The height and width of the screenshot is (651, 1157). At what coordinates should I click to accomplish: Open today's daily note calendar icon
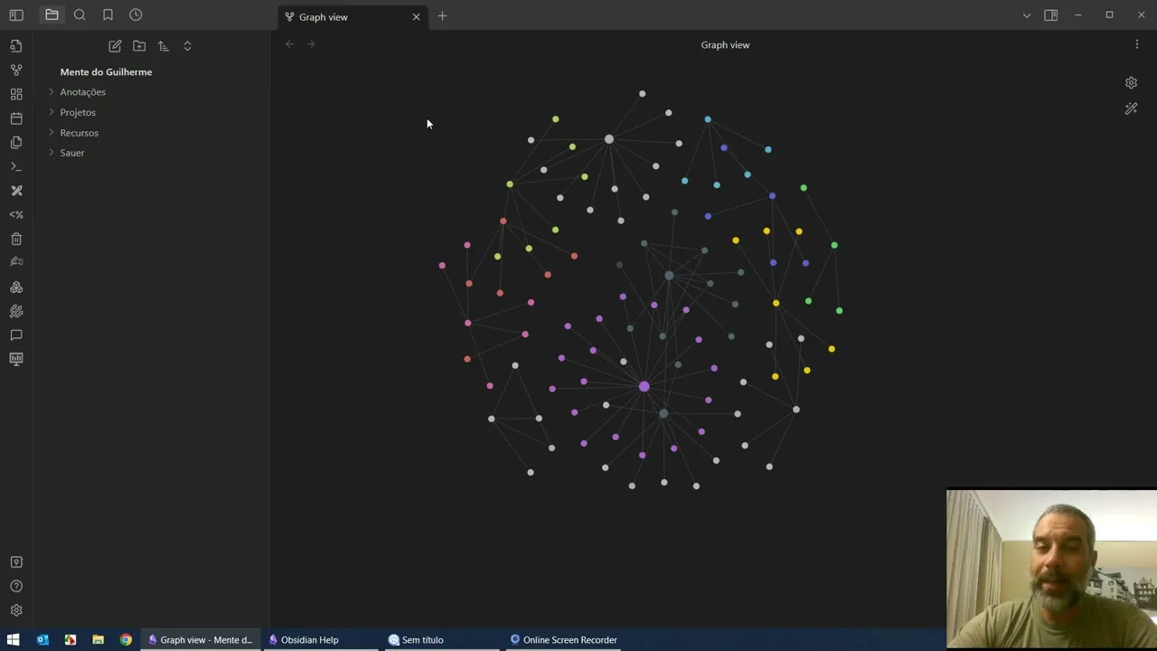(16, 118)
